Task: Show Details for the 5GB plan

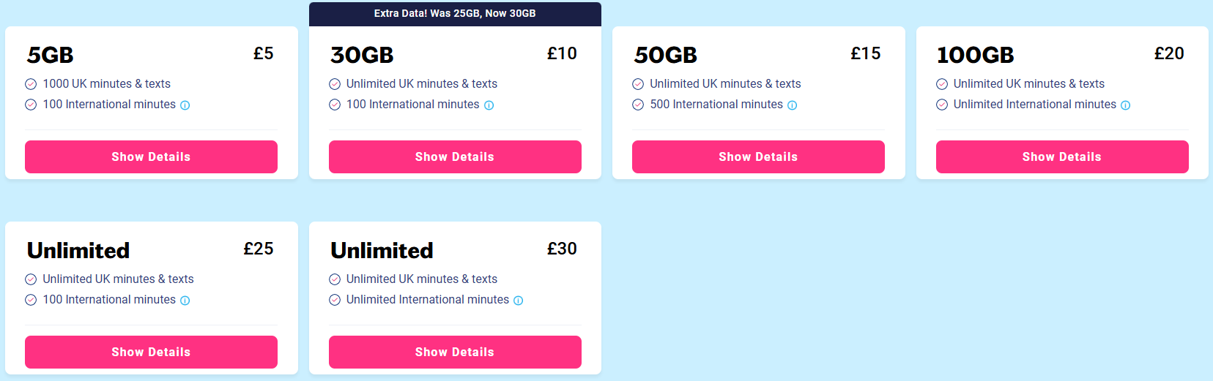Action: [x=151, y=156]
